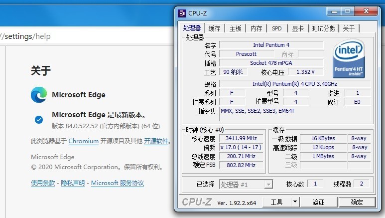385x218 pixels.
Task: Open the Chromium link
Action: tap(84, 141)
